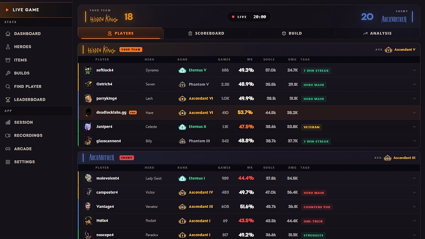
Task: Click the Leaderboard trophy icon
Action: [x=8, y=99]
